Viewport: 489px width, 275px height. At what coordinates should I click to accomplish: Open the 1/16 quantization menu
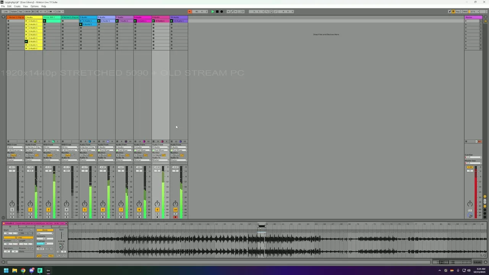59,11
